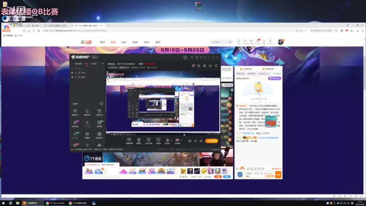Expand the 主播投稿 chevron link in chat panel
Image resolution: width=366 pixels, height=206 pixels.
pyautogui.click(x=247, y=69)
